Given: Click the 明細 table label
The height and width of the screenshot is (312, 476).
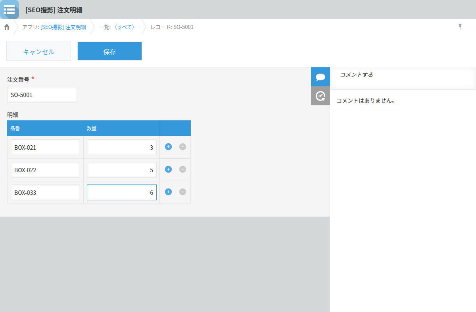Looking at the screenshot, I should pos(13,115).
